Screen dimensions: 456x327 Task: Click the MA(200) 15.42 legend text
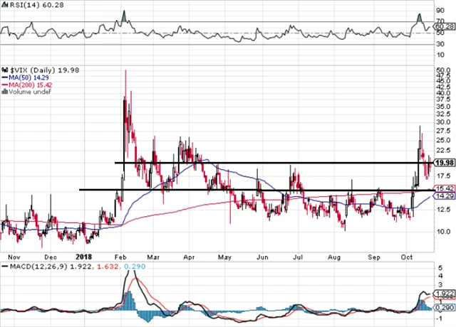33,84
